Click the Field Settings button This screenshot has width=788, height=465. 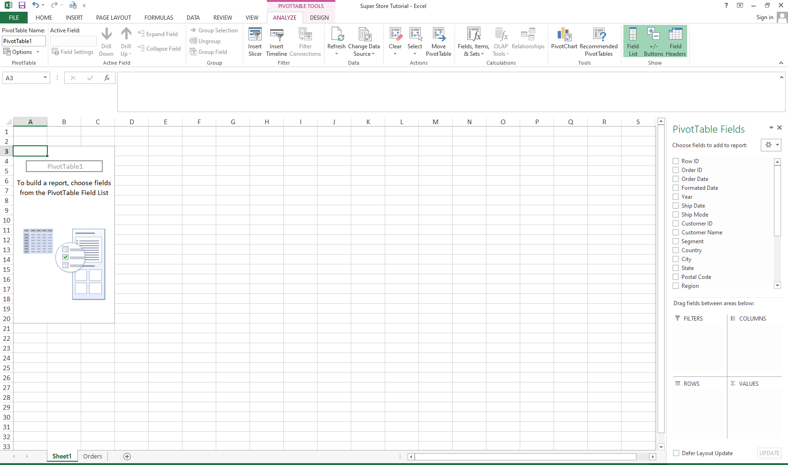tap(73, 52)
